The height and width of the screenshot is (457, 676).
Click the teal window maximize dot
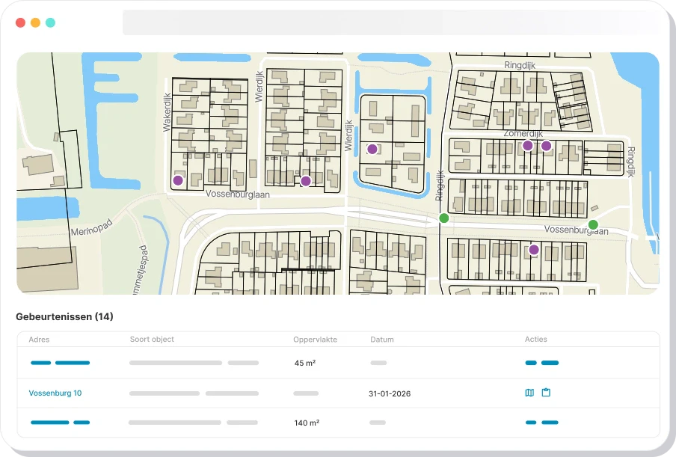pos(50,22)
